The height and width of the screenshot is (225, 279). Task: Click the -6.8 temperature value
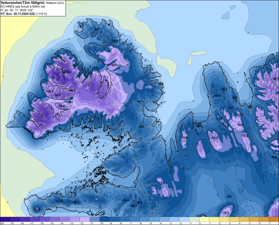pos(161,84)
